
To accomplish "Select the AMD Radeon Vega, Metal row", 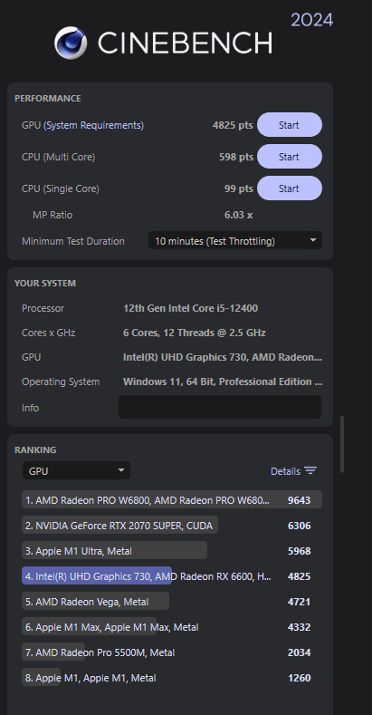I will [x=172, y=601].
